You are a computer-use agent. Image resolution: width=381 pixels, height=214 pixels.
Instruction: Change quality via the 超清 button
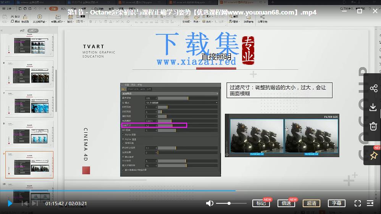pyautogui.click(x=311, y=203)
